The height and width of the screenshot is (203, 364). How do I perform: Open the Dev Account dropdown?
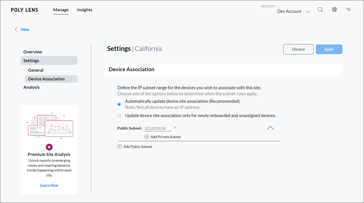click(294, 11)
